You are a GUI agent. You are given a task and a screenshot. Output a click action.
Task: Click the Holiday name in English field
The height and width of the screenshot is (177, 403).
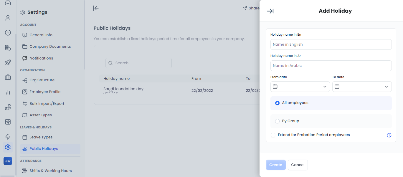(x=331, y=44)
